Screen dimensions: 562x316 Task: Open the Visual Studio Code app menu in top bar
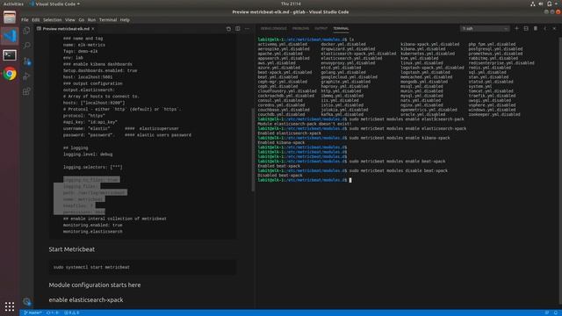pyautogui.click(x=54, y=4)
